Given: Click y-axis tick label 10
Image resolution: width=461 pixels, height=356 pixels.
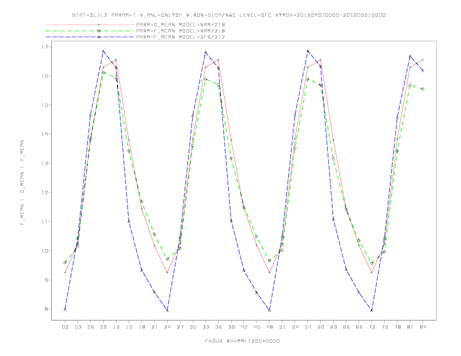Looking at the screenshot, I should point(45,251).
